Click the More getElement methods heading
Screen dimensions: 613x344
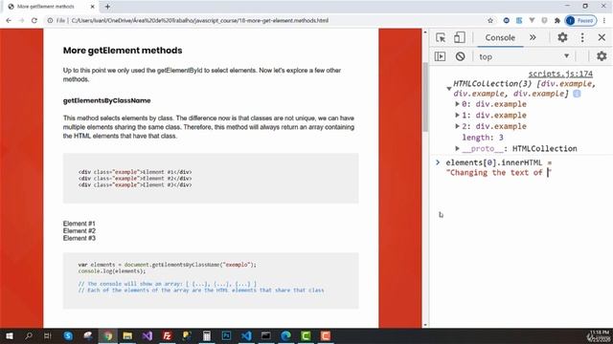coord(123,51)
